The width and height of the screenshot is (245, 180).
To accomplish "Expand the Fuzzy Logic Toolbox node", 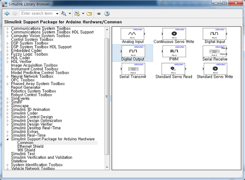I will click(8, 55).
